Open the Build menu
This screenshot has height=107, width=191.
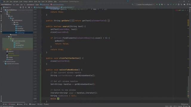click(x=36, y=1)
